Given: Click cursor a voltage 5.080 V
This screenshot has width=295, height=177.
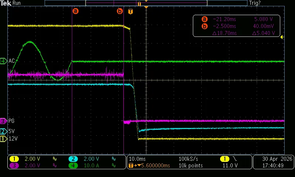Looking at the screenshot, I should [x=263, y=19].
